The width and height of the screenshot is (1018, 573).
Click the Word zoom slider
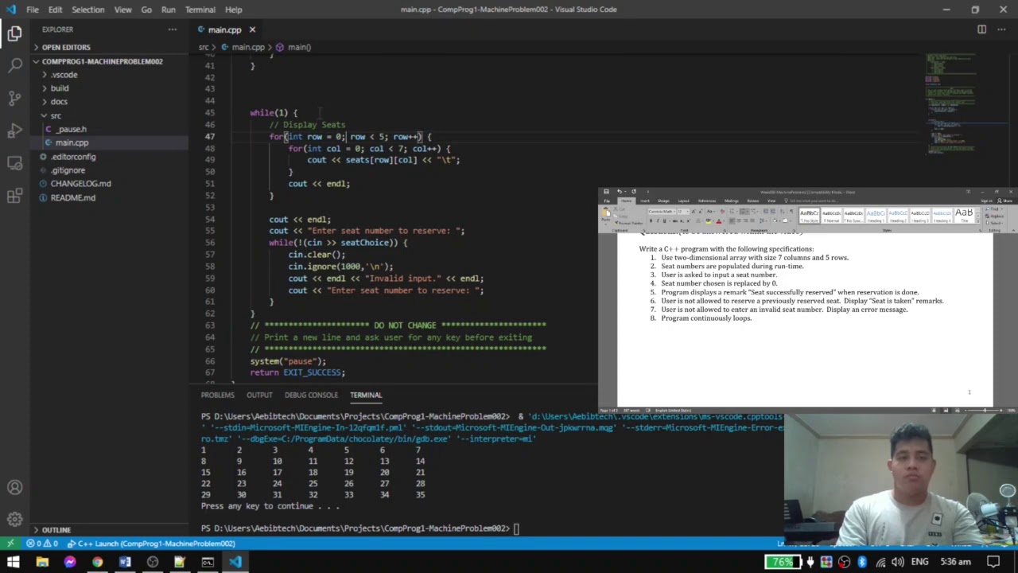tap(984, 411)
